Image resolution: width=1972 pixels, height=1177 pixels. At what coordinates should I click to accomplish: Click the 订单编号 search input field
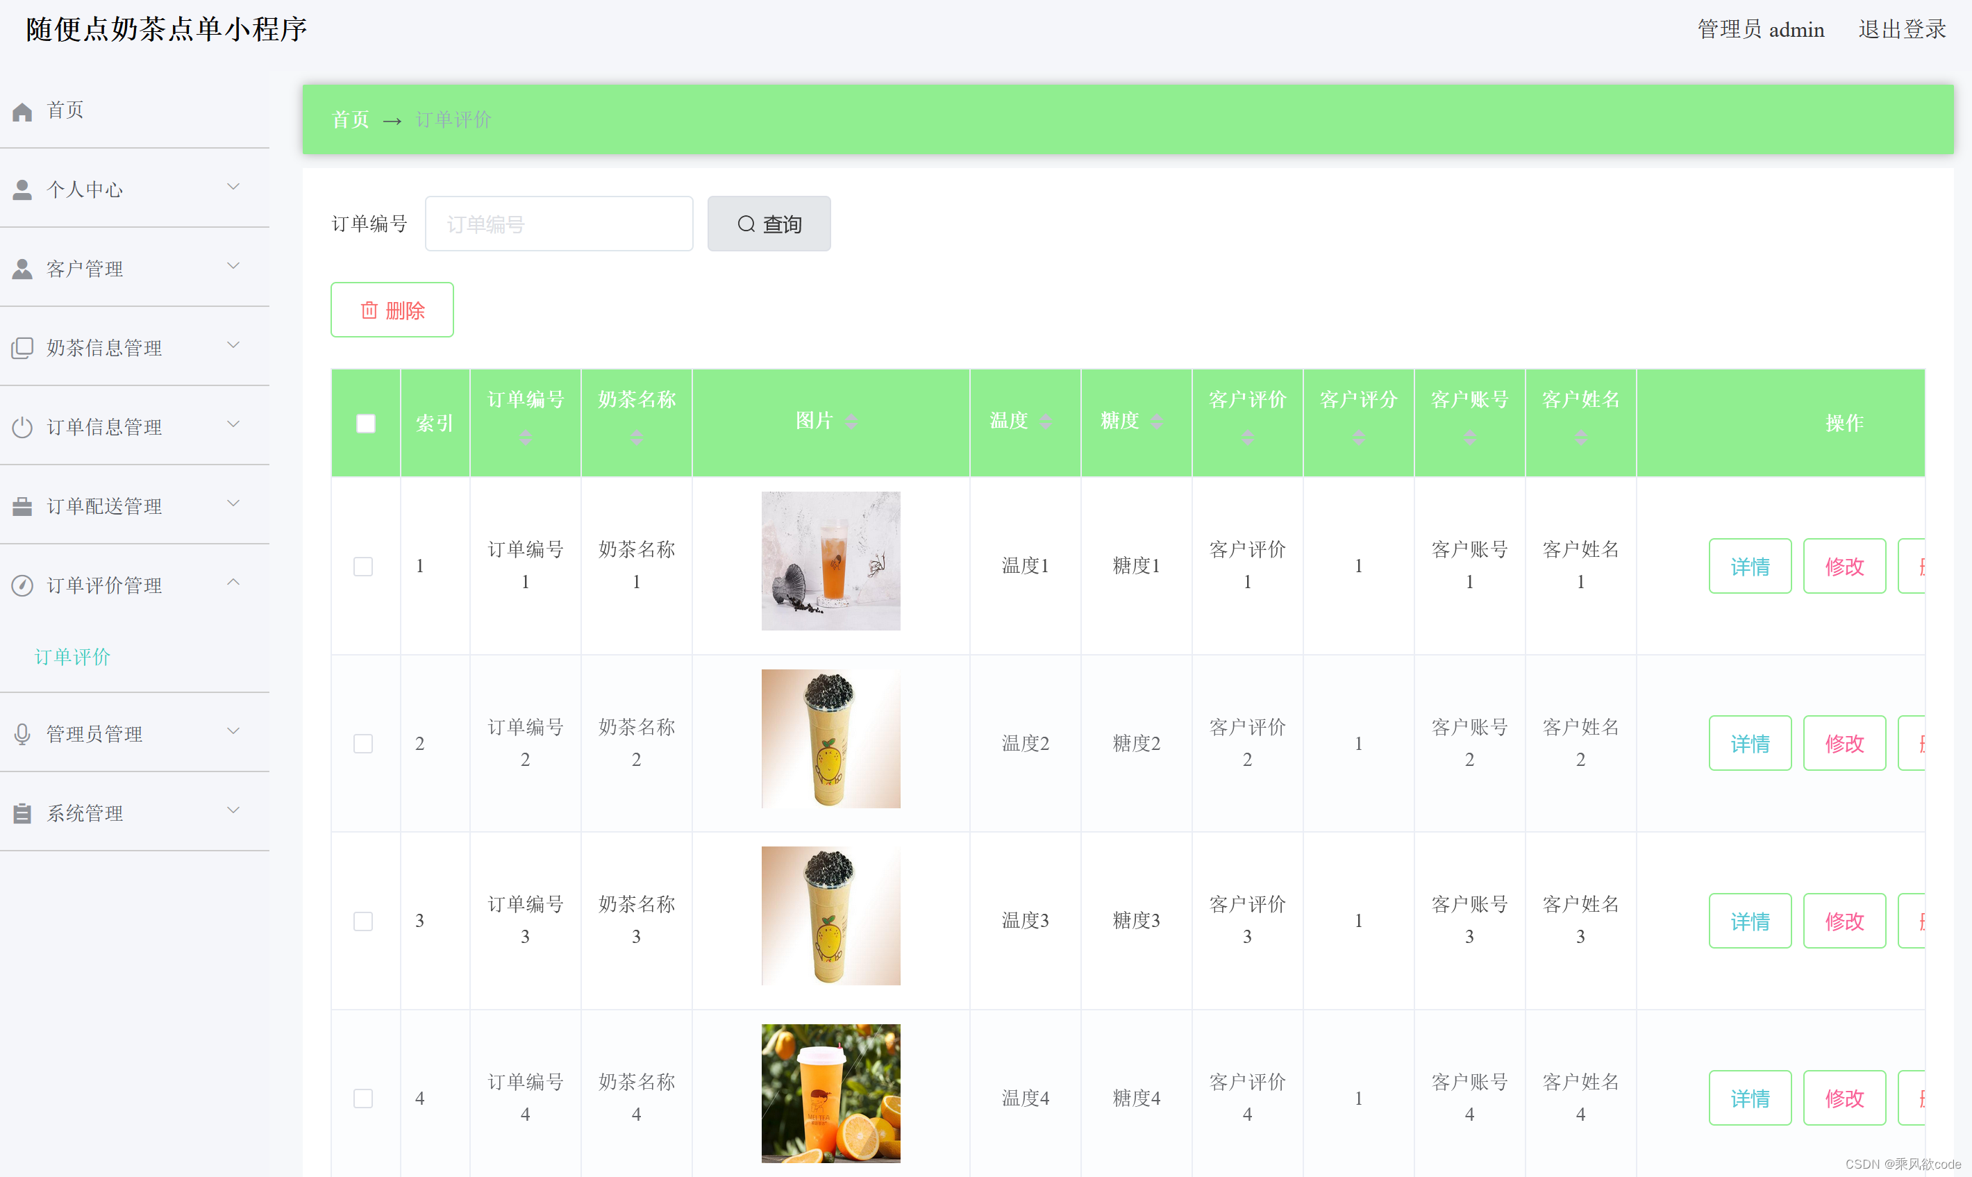[x=559, y=224]
